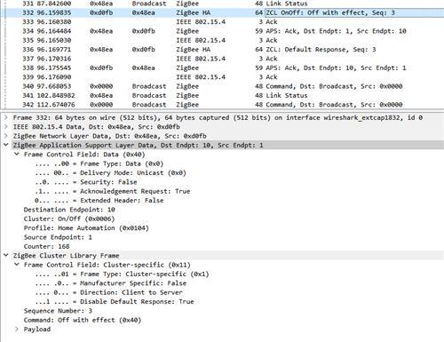Click Frame Type: Cluster-specific (0x1) field
Viewport: 444px width, 342px height.
click(122, 274)
